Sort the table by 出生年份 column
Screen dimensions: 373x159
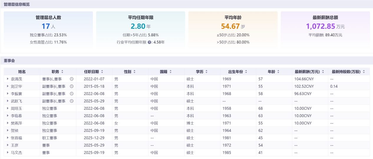[246, 72]
